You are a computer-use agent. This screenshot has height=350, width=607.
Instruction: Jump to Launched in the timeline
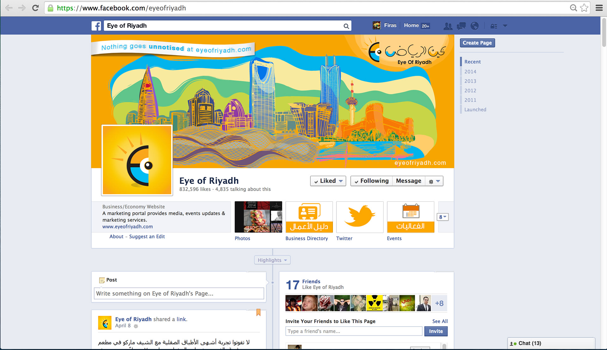coord(475,110)
